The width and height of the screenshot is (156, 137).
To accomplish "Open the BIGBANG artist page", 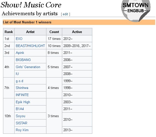I will coord(23,60).
